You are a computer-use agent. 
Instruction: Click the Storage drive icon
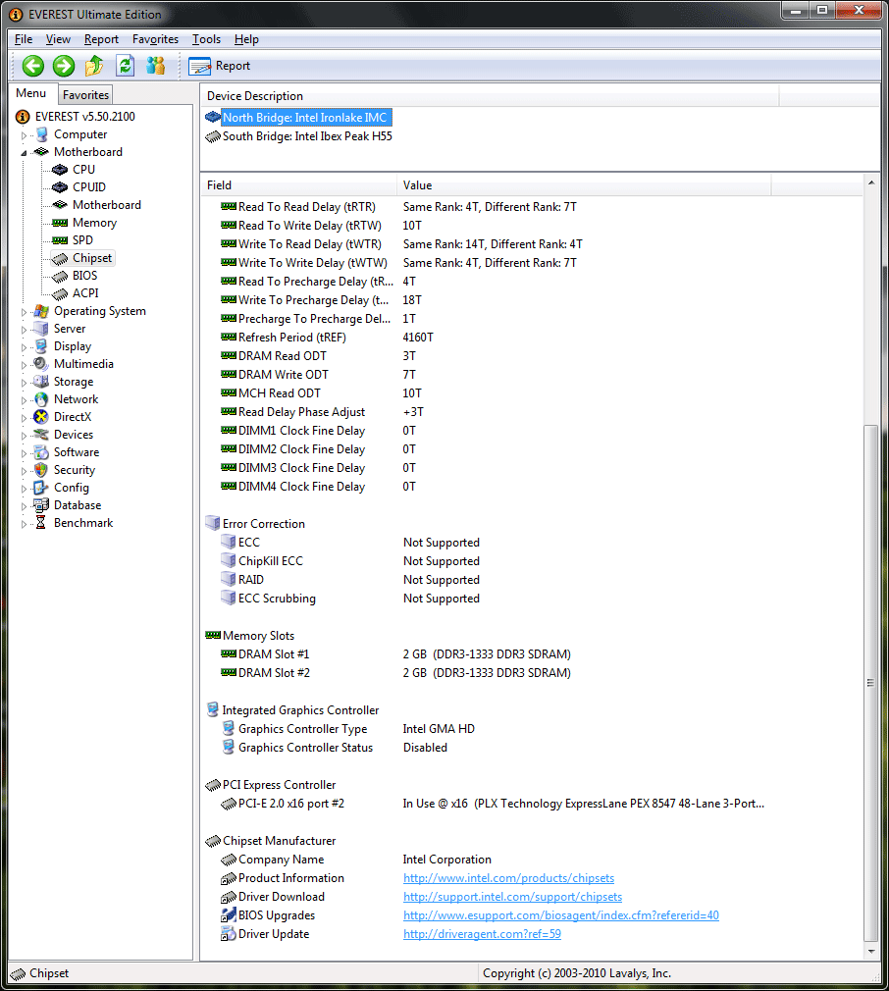(41, 382)
